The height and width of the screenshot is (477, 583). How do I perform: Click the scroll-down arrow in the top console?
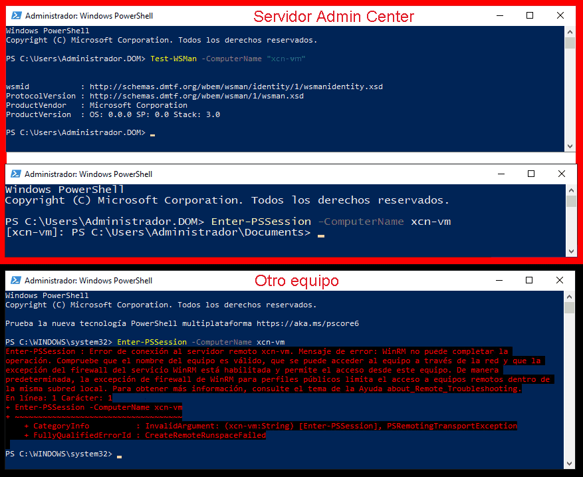(x=568, y=146)
